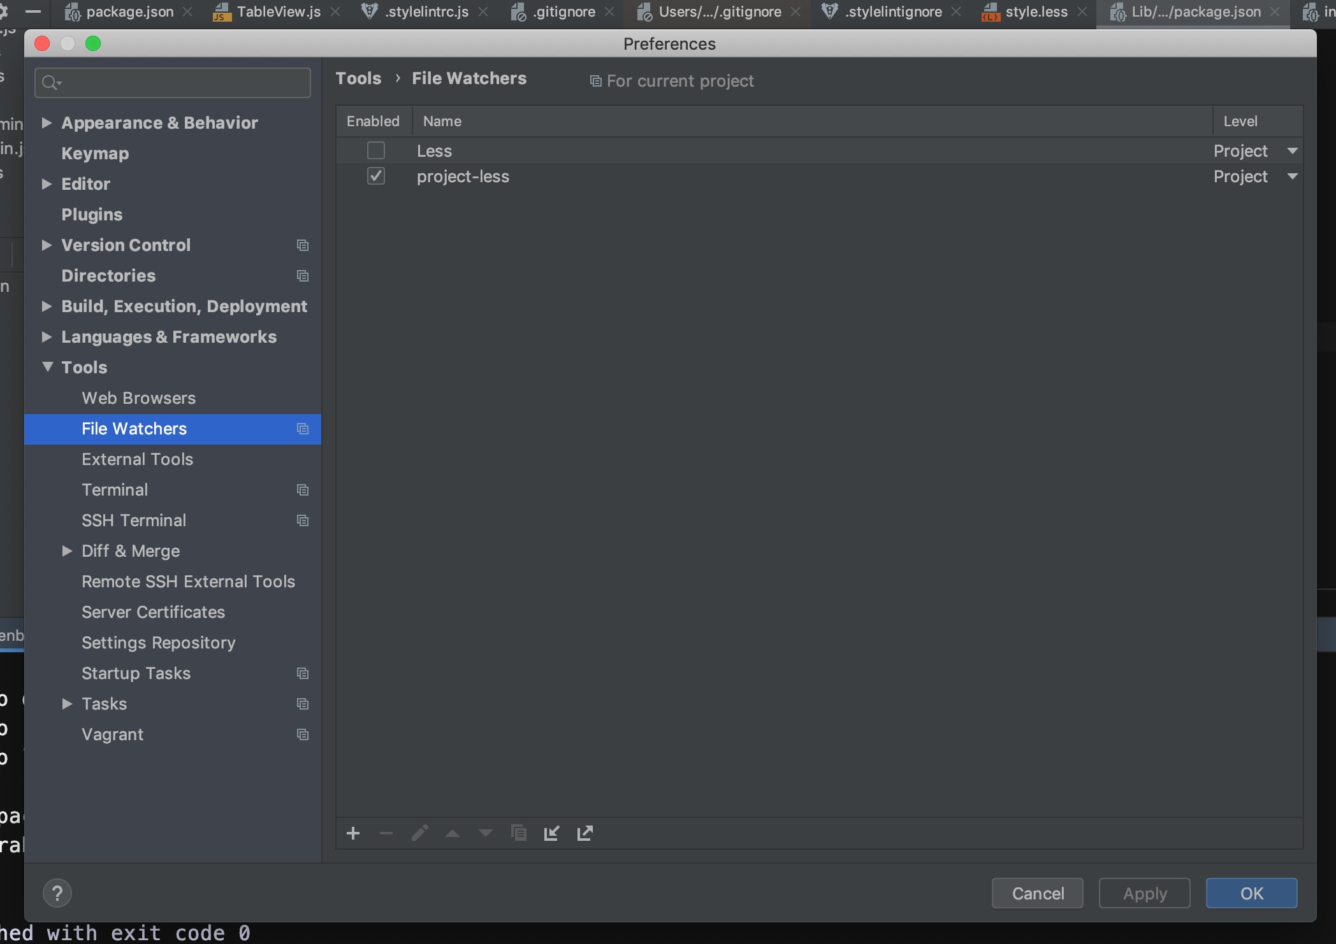
Task: Click the export watchers icon
Action: (585, 833)
